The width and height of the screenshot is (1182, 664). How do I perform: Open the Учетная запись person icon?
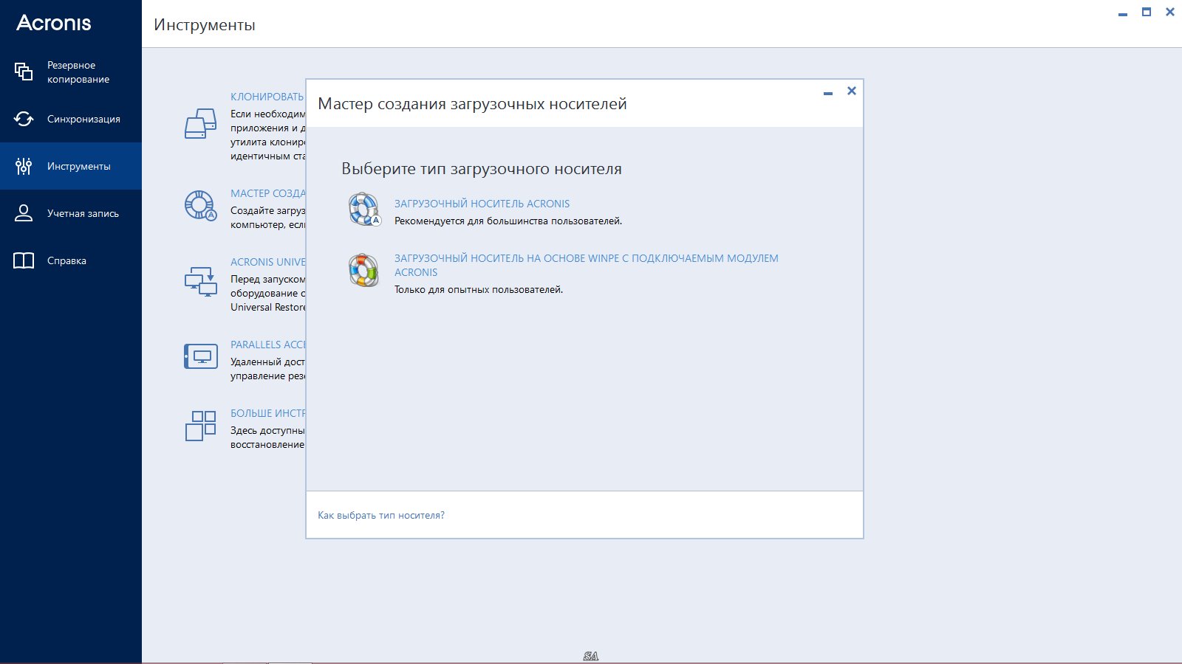(24, 213)
